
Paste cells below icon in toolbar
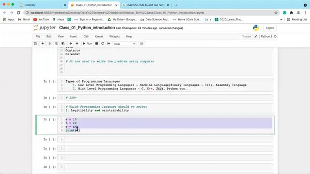pyautogui.click(x=63, y=43)
